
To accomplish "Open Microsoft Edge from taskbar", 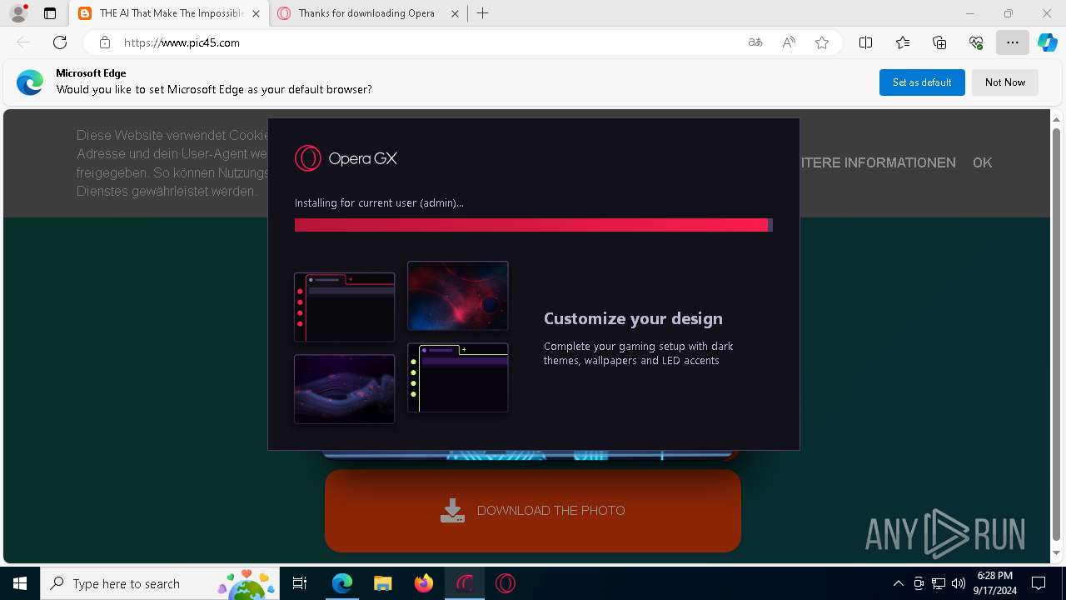I will tap(342, 583).
